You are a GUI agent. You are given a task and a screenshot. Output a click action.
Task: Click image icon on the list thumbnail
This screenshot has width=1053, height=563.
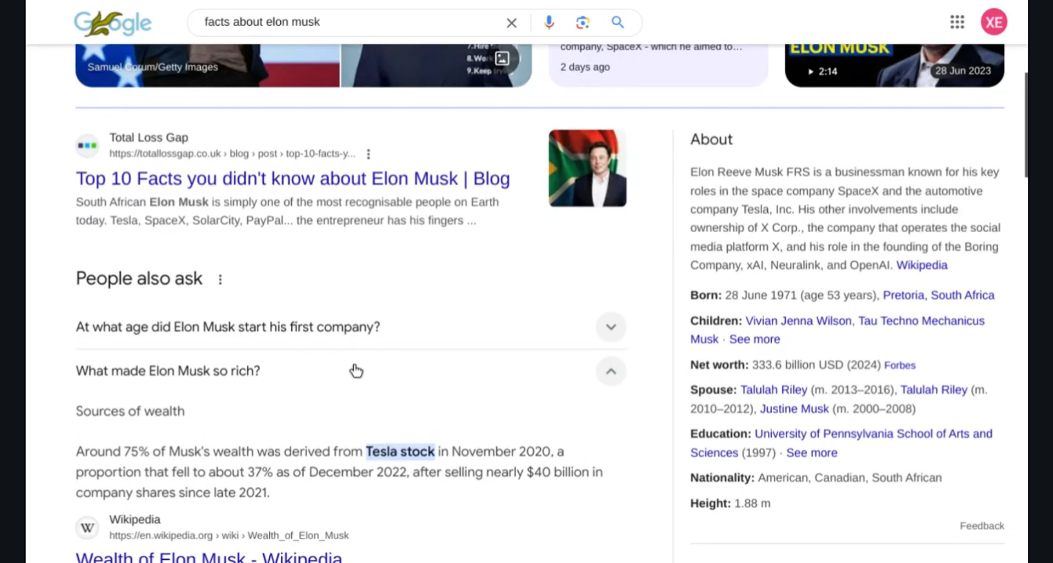(502, 59)
